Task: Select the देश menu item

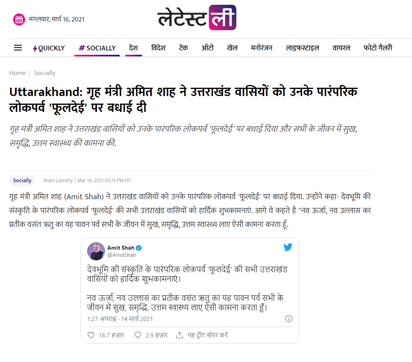Action: pyautogui.click(x=133, y=48)
